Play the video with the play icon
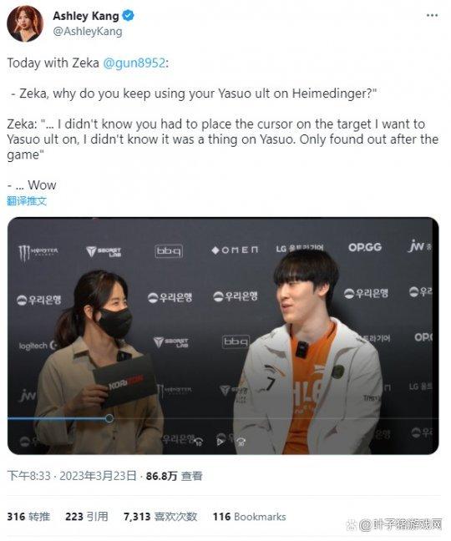This screenshot has width=451, height=541. (220, 441)
